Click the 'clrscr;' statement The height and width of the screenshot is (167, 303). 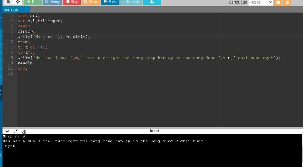click(x=26, y=31)
